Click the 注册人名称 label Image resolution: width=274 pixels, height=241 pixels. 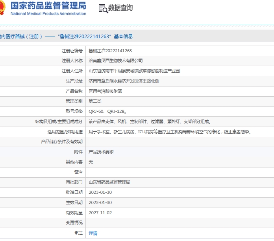72,61
